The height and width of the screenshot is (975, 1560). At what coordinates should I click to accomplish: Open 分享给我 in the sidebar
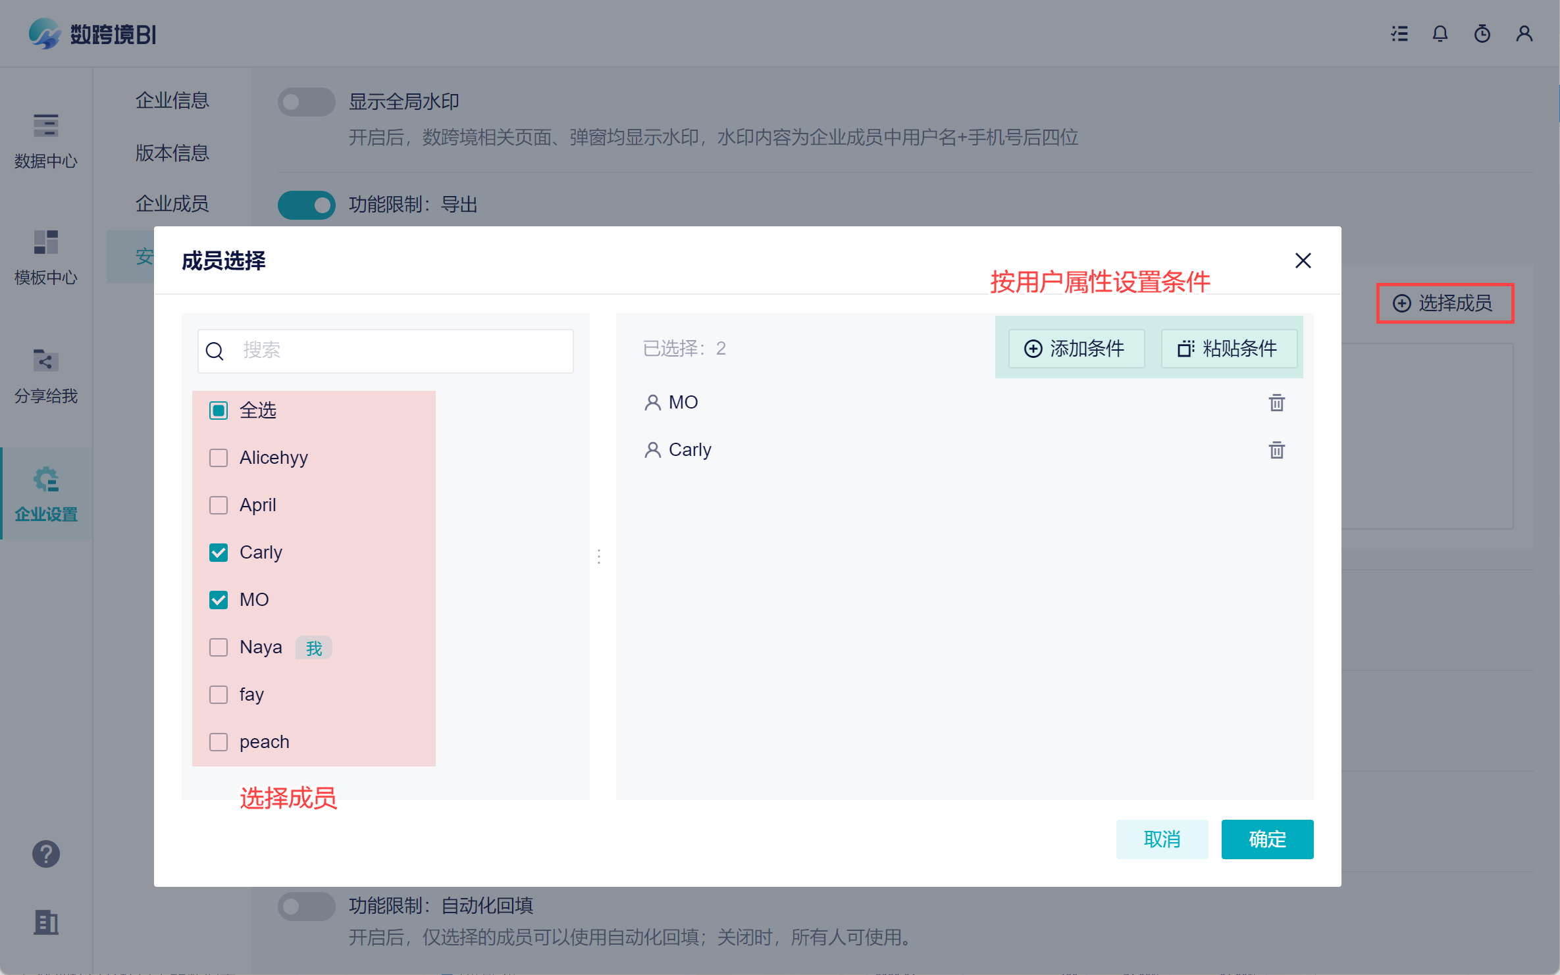[46, 376]
